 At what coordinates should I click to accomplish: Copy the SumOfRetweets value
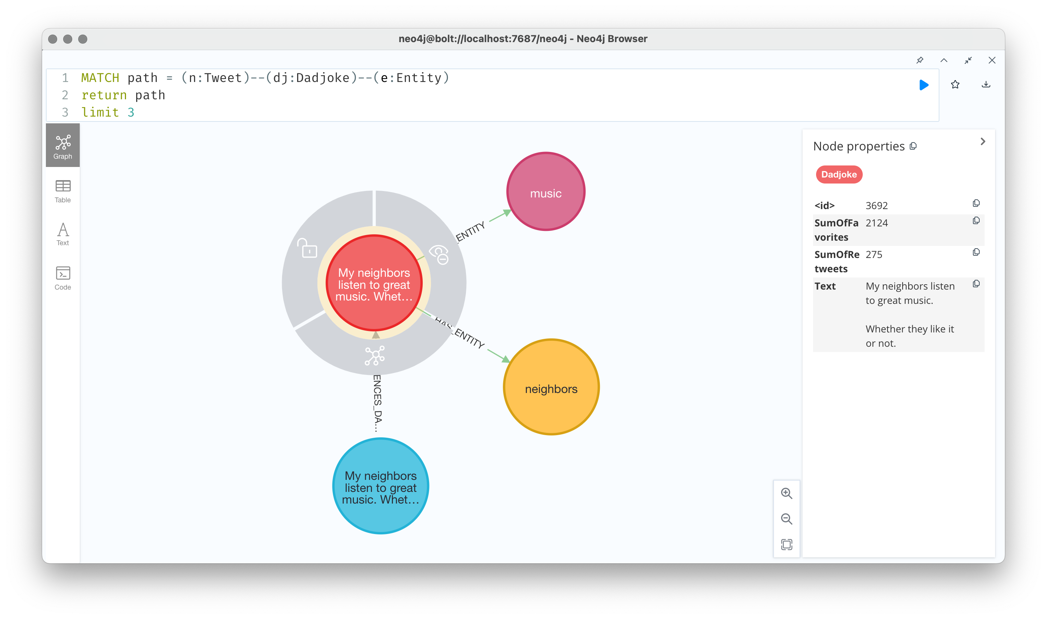coord(976,252)
